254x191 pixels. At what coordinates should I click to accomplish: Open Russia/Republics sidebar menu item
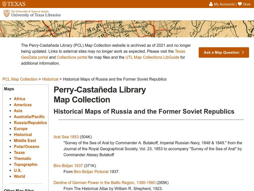coord(30,123)
